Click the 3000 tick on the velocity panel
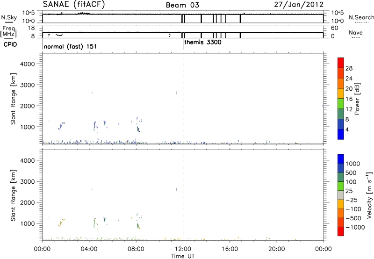Viewport: 374px width, 259px height. tap(28, 181)
